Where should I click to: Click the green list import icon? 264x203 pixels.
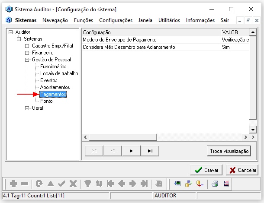[x=177, y=183]
